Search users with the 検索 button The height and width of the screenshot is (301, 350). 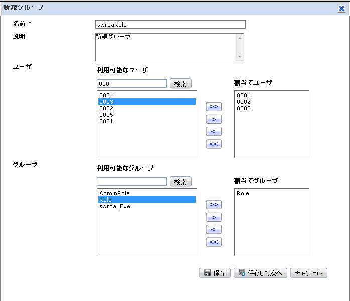coord(181,83)
